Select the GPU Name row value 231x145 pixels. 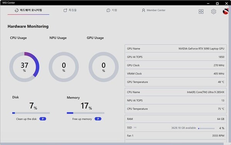[x=201, y=48]
